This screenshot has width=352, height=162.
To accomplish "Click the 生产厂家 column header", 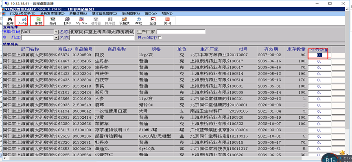I will pos(210,49).
